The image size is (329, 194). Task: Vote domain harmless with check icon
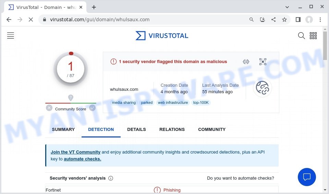[92, 108]
